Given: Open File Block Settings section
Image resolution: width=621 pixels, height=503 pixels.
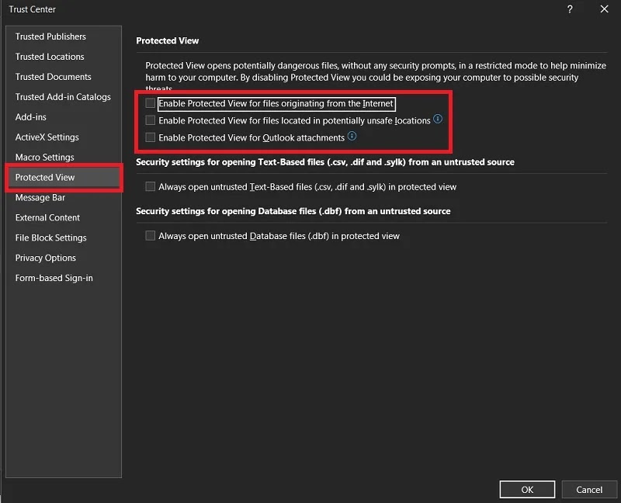Looking at the screenshot, I should click(64, 238).
